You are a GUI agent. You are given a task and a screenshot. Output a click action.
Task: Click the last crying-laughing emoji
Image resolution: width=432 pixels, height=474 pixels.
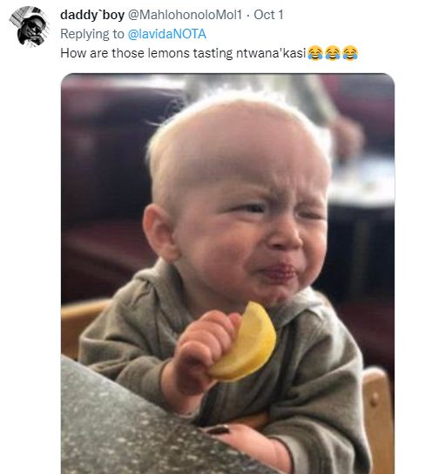[350, 53]
